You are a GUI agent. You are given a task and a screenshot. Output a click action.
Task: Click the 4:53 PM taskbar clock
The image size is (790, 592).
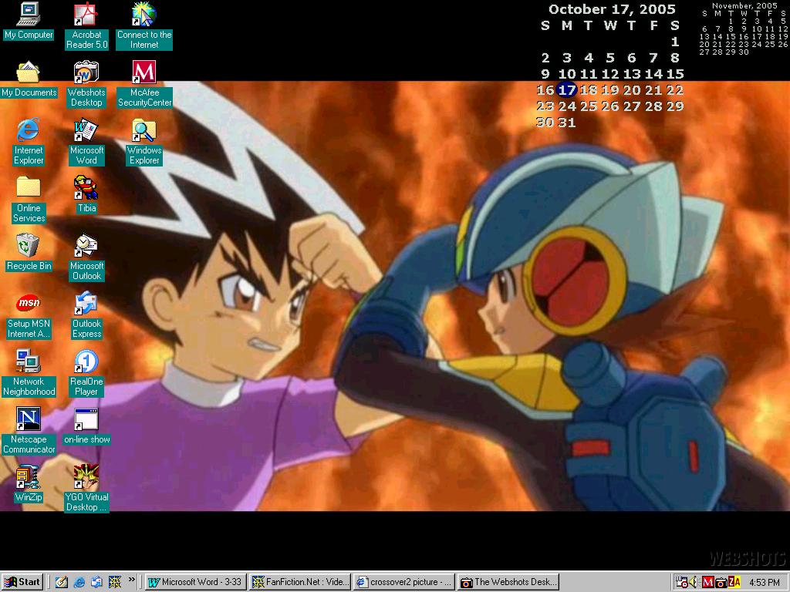tap(765, 583)
